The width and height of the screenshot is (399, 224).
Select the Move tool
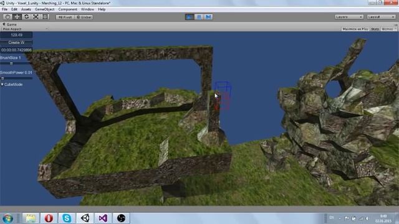pyautogui.click(x=17, y=17)
